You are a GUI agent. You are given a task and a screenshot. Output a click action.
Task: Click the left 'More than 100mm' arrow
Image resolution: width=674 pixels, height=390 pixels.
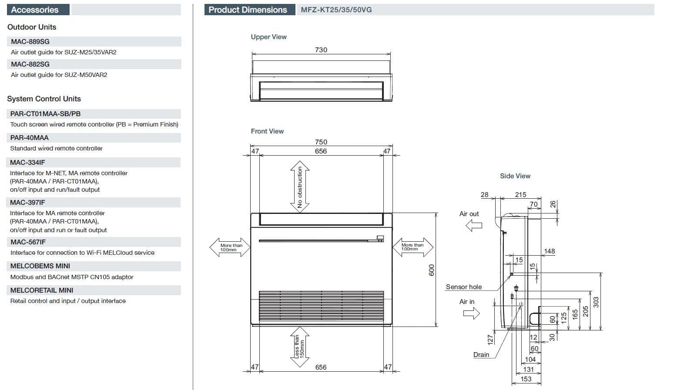coord(231,247)
